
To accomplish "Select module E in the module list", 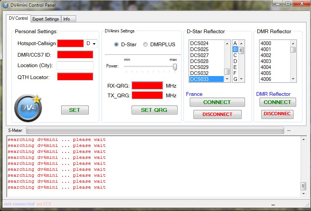I will [x=235, y=67].
